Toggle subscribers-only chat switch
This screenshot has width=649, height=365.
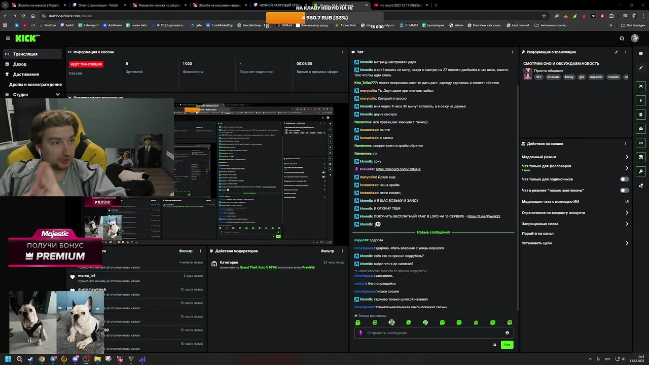coord(625,179)
